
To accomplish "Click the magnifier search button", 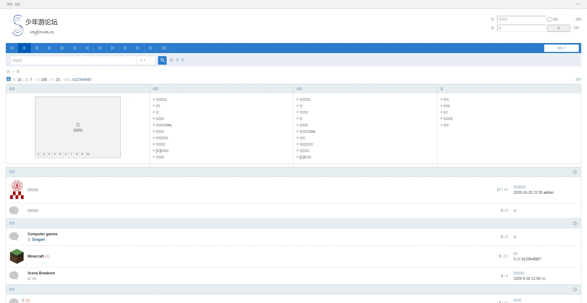I will pos(162,60).
